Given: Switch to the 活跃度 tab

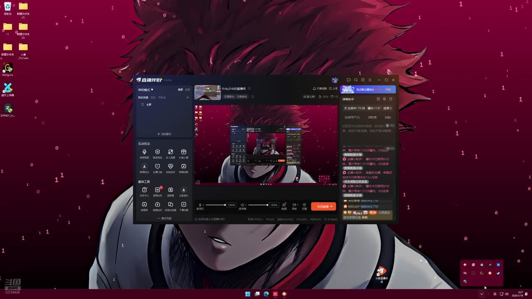Looking at the screenshot, I should (x=372, y=117).
